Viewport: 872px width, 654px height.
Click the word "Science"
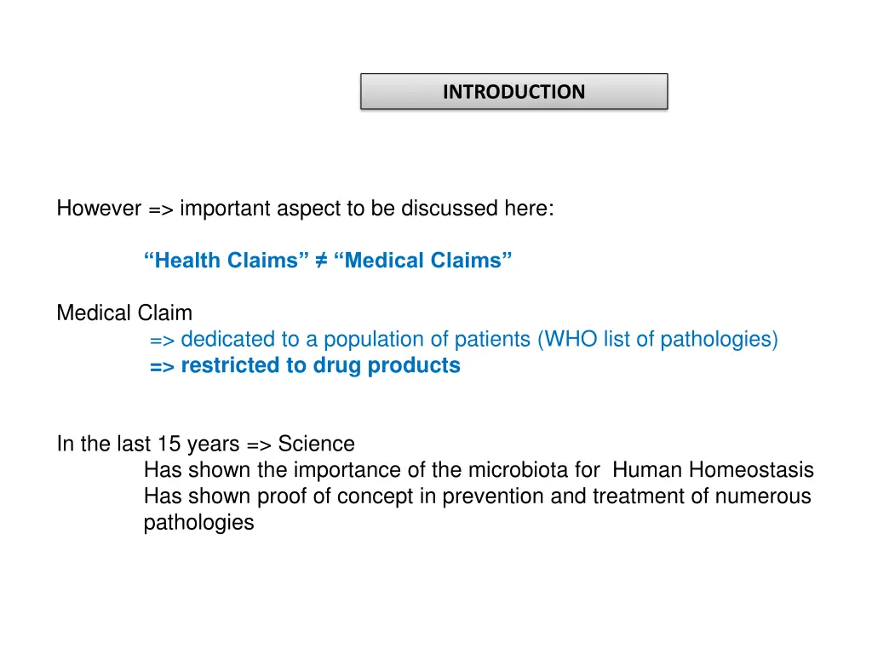[x=316, y=444]
